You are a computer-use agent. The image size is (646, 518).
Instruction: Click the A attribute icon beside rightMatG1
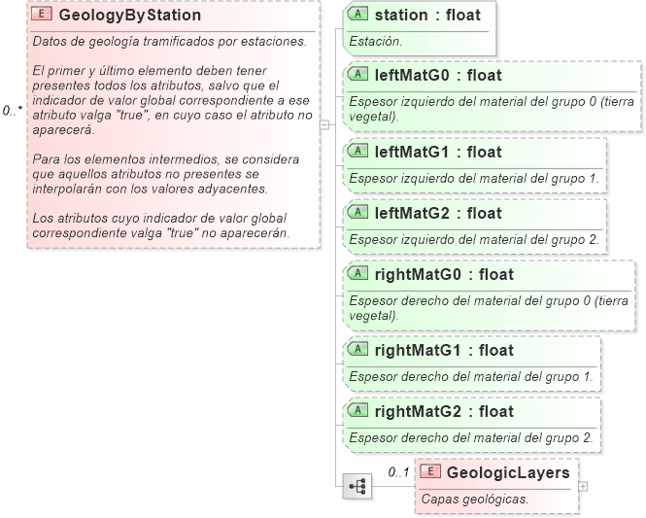357,350
